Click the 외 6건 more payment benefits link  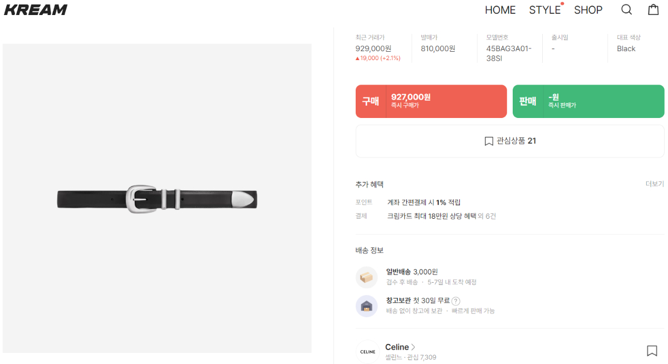(x=487, y=216)
